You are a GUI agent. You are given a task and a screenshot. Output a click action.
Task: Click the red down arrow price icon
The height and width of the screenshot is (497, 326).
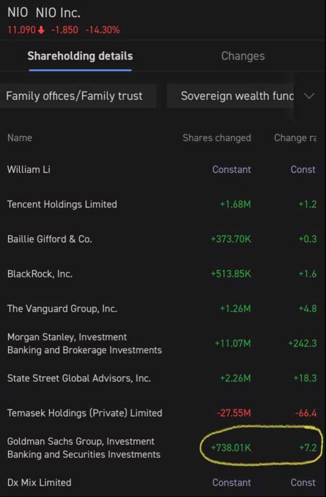click(x=41, y=30)
